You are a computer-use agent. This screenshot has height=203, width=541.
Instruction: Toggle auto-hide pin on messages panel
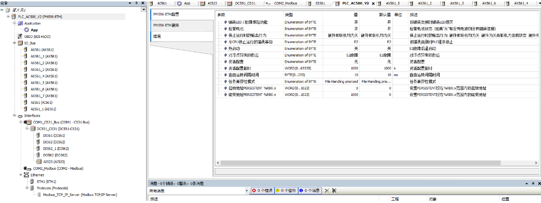tap(533, 183)
